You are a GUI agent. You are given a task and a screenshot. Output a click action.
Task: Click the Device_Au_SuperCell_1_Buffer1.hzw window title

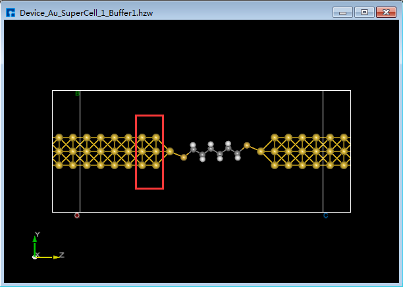(87, 12)
